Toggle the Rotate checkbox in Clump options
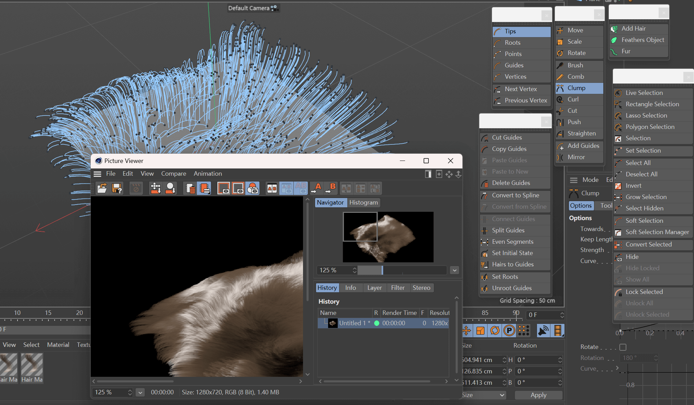This screenshot has width=694, height=405. pyautogui.click(x=623, y=347)
